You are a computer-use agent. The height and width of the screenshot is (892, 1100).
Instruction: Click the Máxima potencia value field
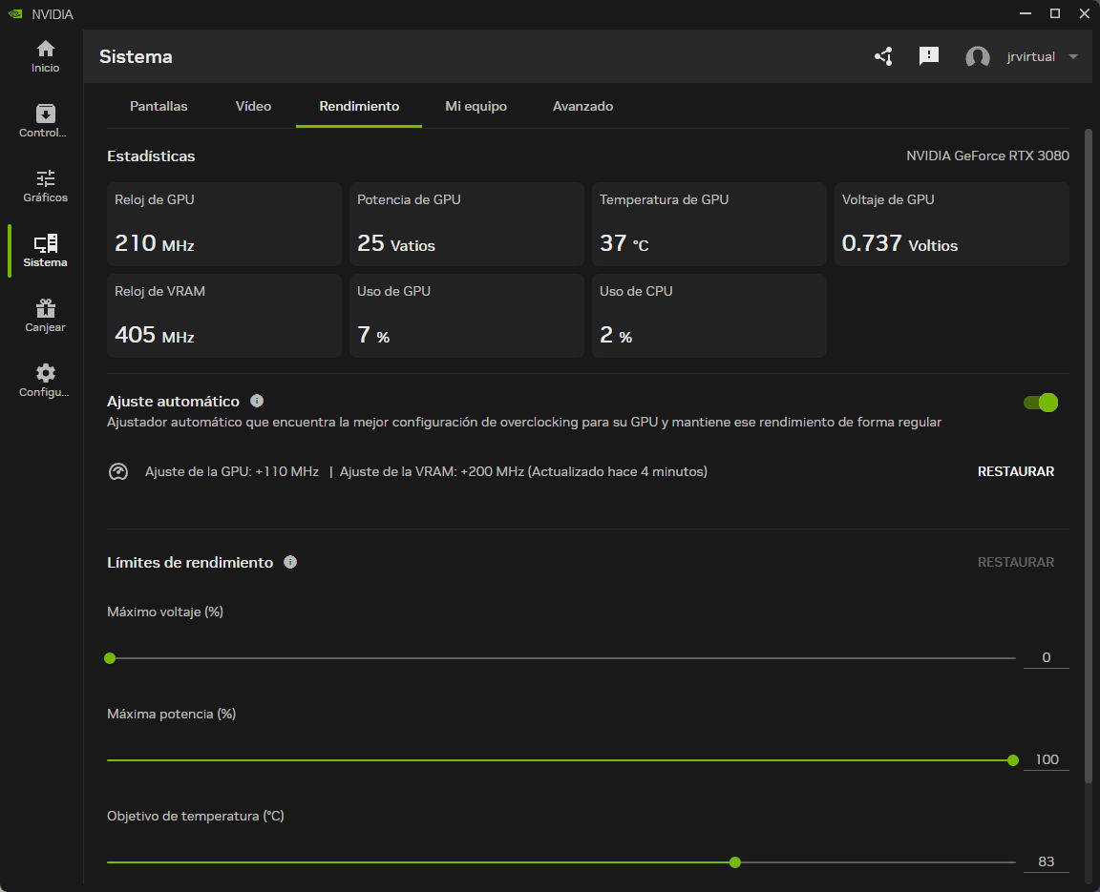tap(1047, 760)
